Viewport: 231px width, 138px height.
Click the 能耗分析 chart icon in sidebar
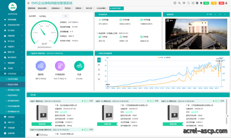point(5,52)
